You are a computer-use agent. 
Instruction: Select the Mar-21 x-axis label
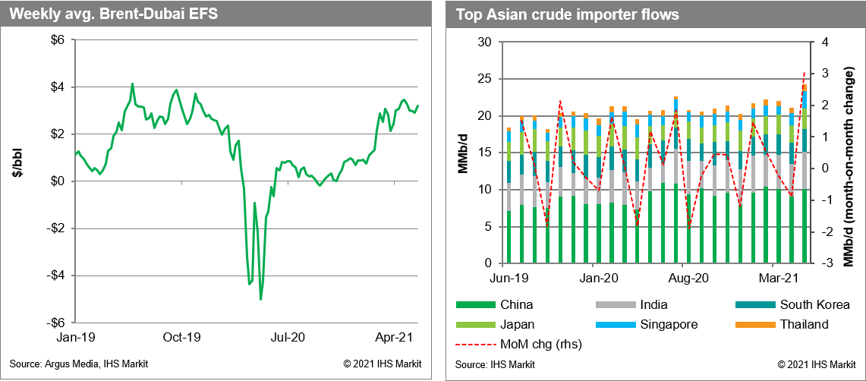(x=771, y=277)
